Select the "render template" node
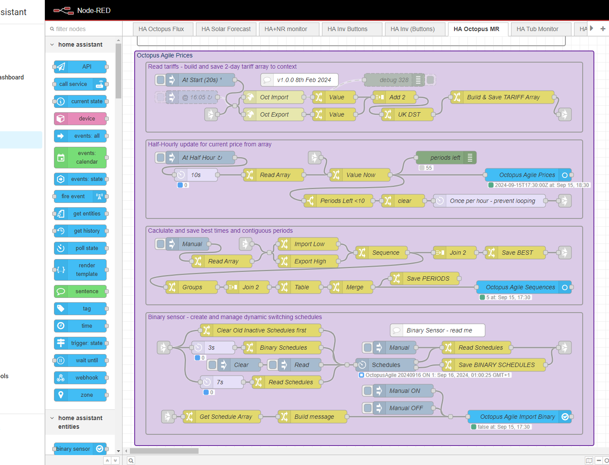 [x=81, y=270]
